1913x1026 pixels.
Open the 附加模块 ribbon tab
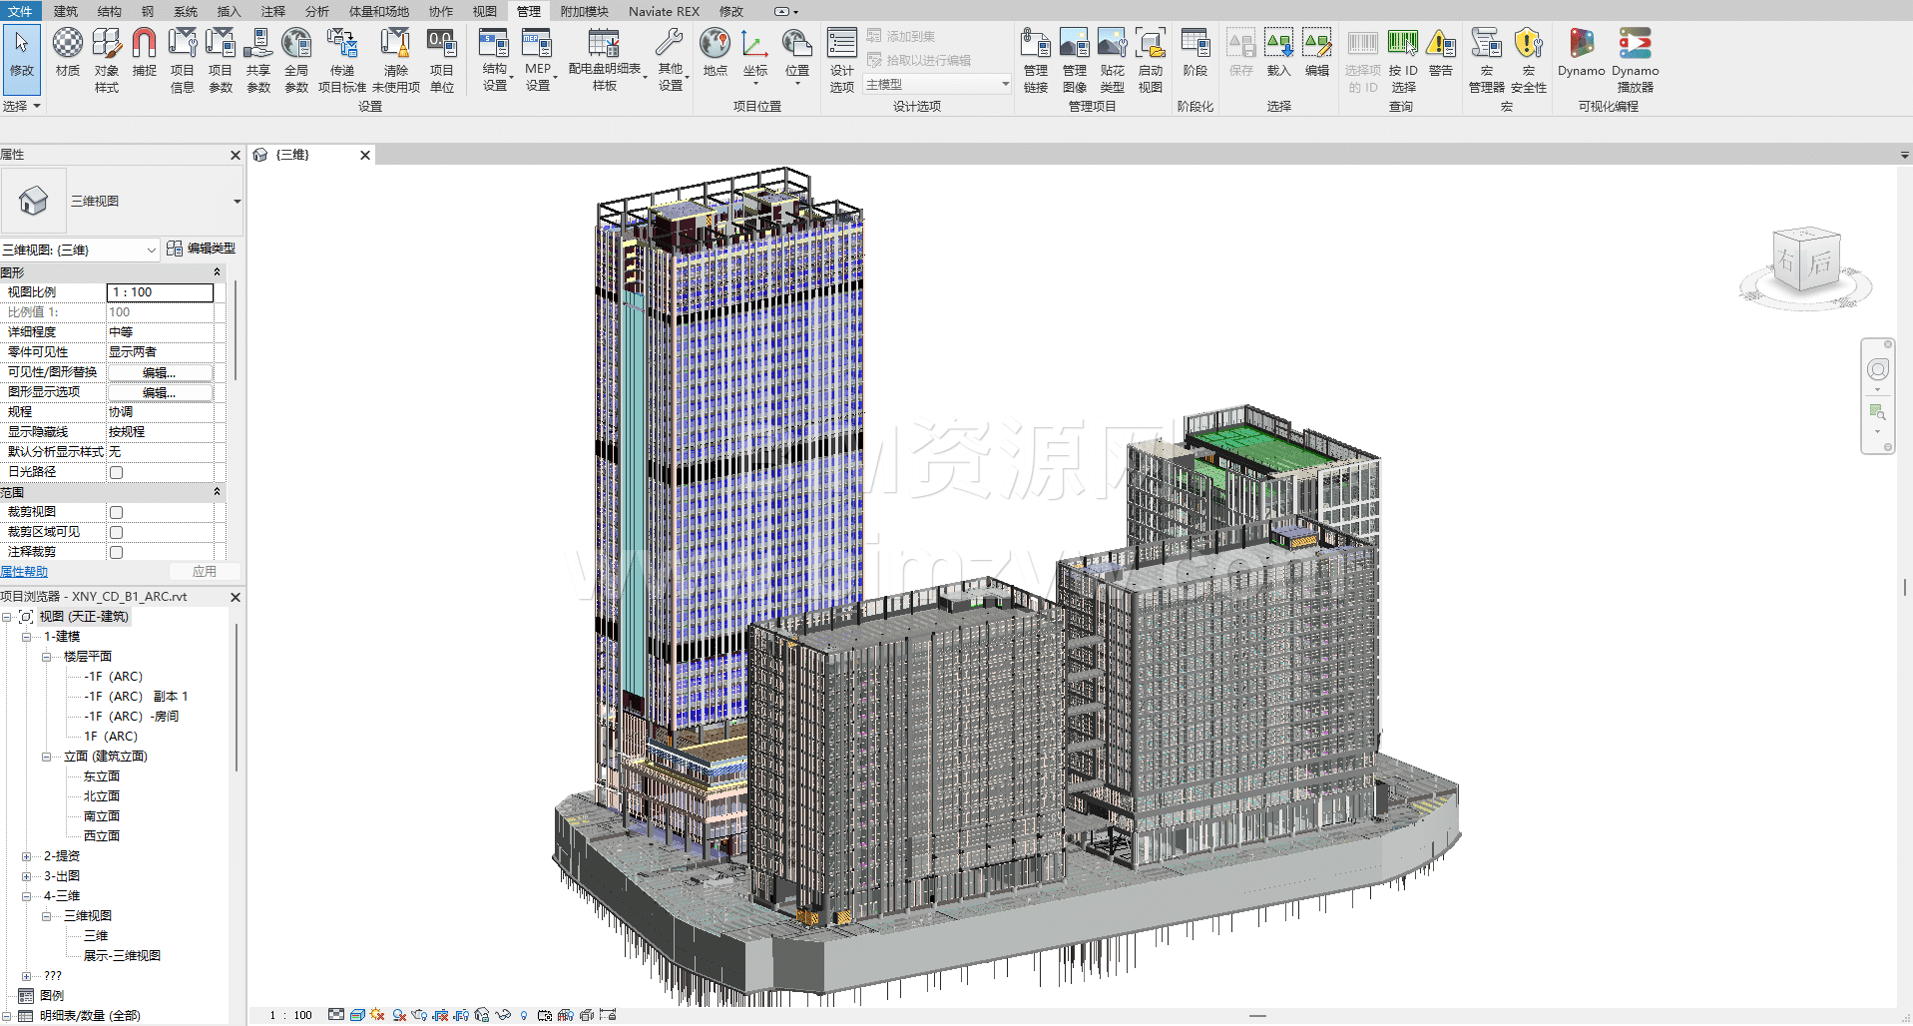pyautogui.click(x=584, y=11)
